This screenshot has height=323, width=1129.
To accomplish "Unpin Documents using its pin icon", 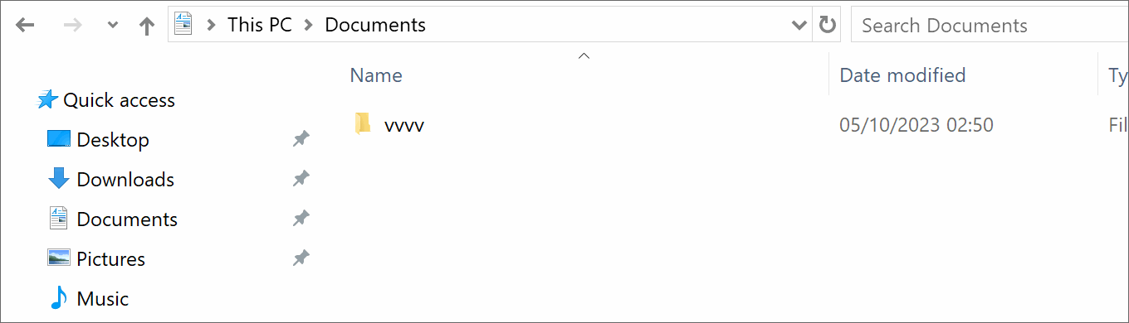I will coord(301,219).
